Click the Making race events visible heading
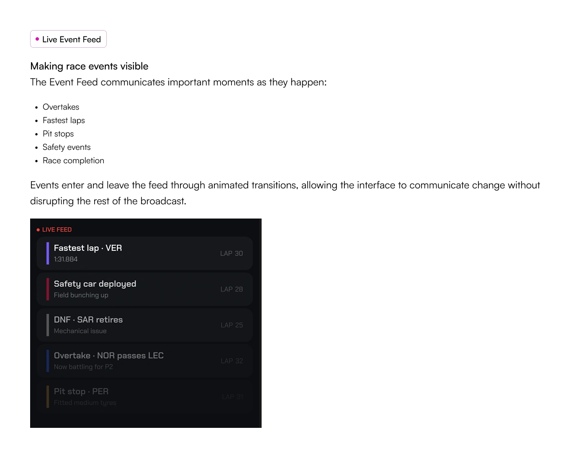Viewport: 586px width, 458px height. click(x=89, y=66)
